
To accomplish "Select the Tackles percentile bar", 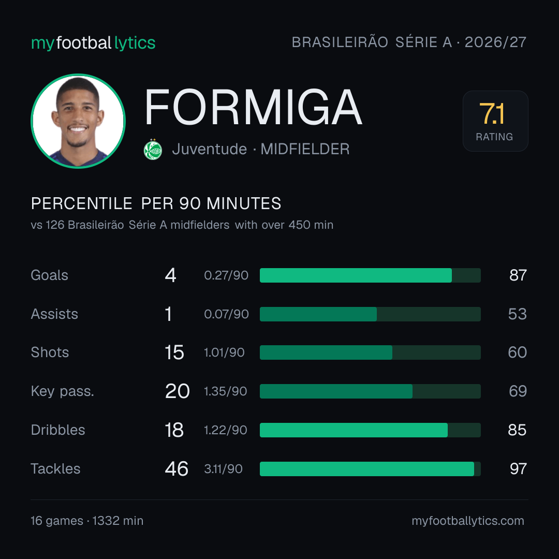I will [x=370, y=469].
